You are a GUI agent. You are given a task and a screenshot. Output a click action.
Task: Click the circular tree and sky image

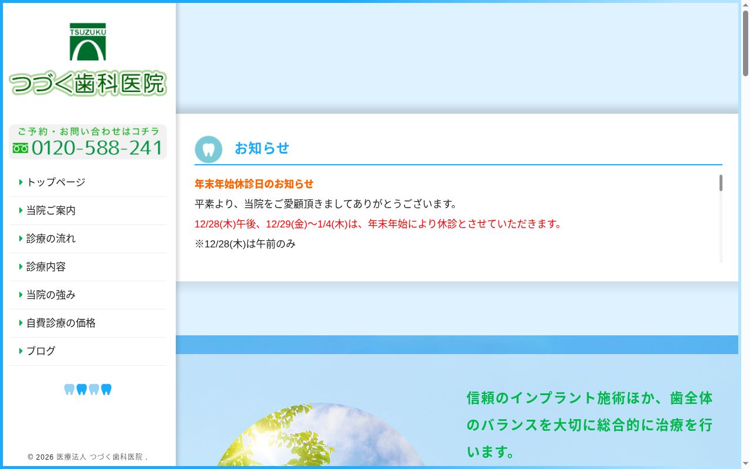point(321,436)
